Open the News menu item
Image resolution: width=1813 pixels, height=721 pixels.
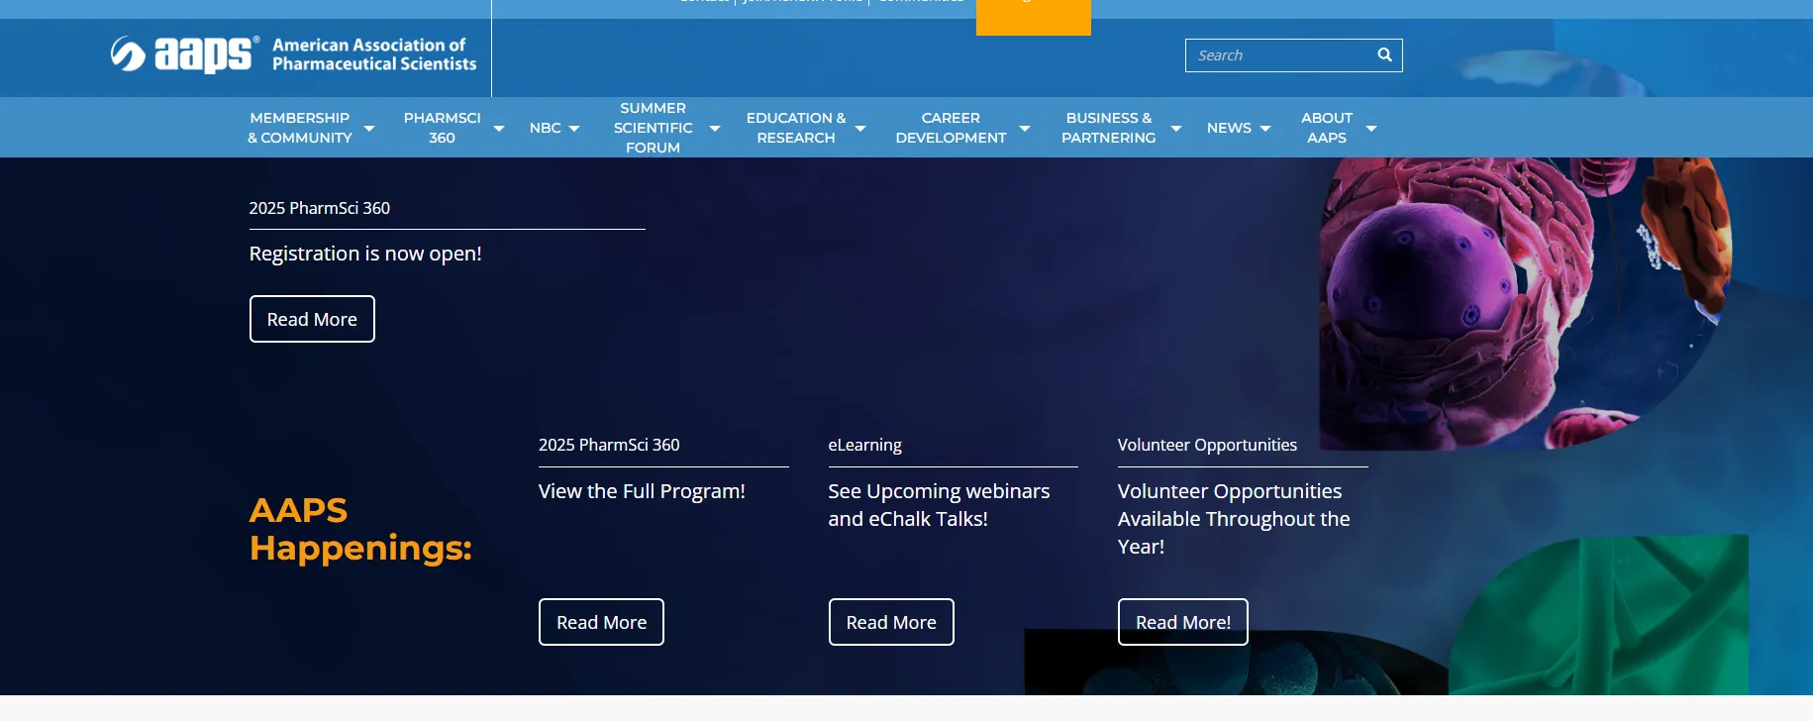click(x=1229, y=128)
